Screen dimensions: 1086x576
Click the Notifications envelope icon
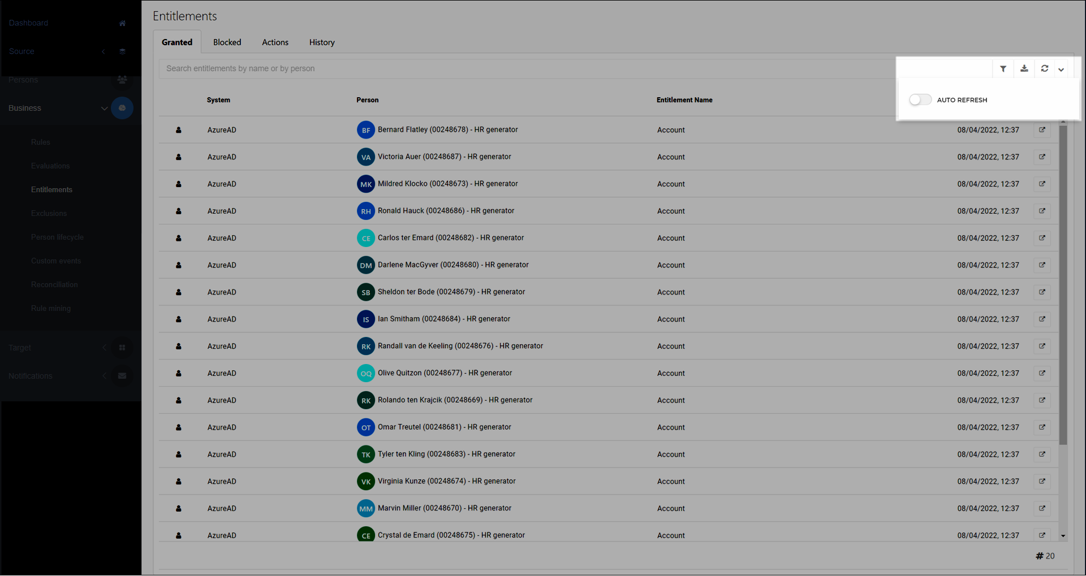tap(122, 376)
